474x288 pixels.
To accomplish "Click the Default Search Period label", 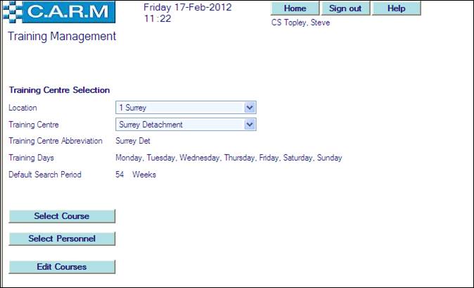I will [45, 175].
